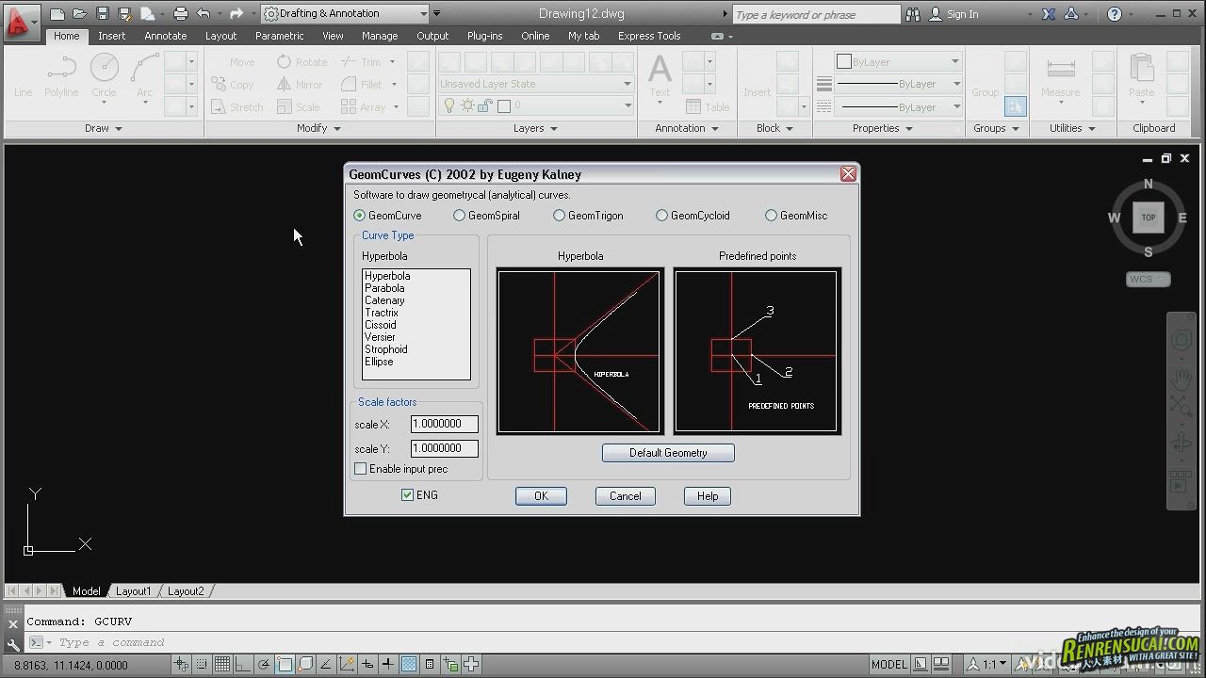The image size is (1206, 678).
Task: Select the Circle tool
Action: coord(104,76)
